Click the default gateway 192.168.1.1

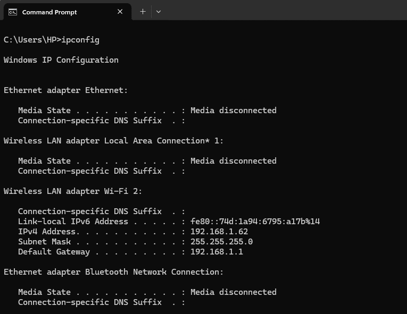pos(217,252)
